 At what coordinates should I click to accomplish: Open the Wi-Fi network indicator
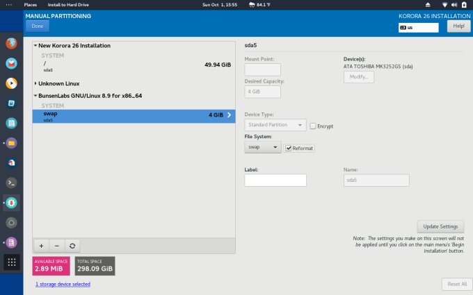click(x=444, y=5)
